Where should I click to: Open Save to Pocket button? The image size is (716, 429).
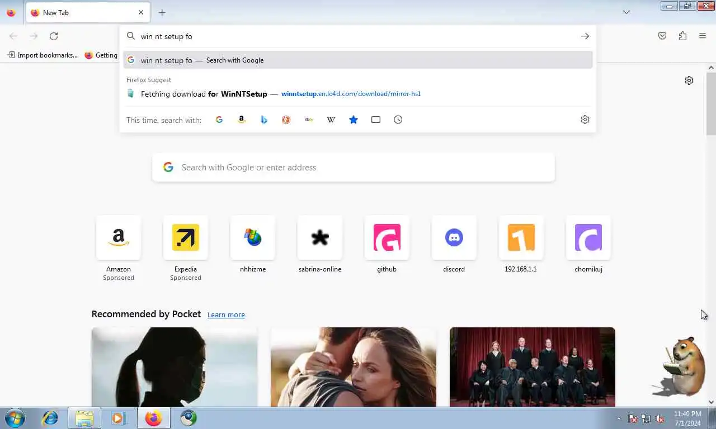coord(662,36)
